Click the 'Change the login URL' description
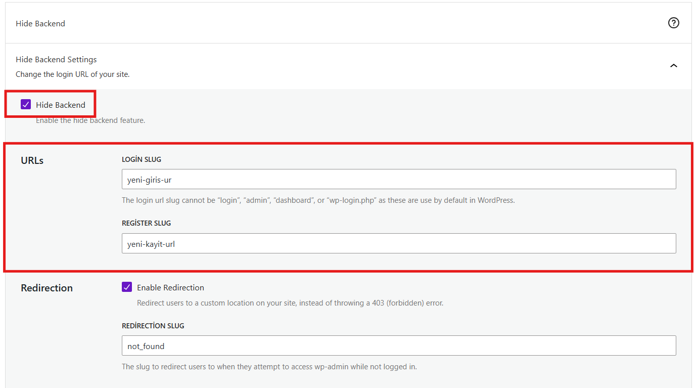This screenshot has width=696, height=388. coord(73,74)
